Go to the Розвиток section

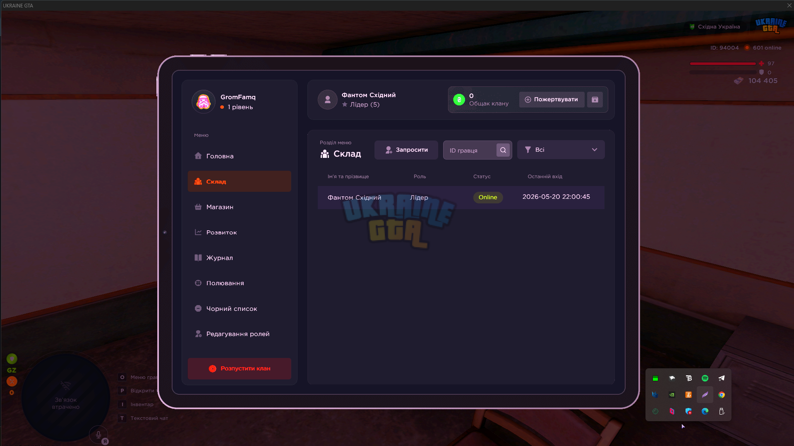click(x=239, y=232)
